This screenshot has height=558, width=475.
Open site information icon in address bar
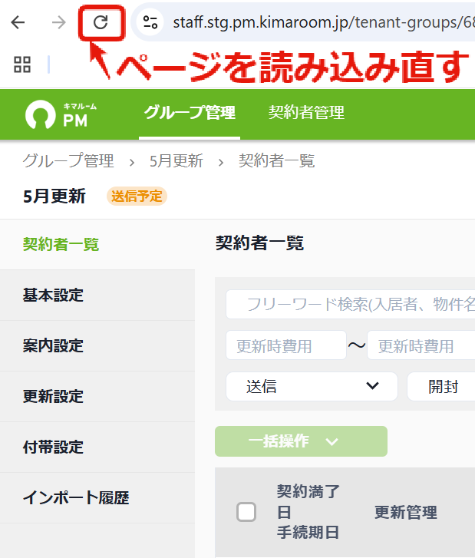150,22
